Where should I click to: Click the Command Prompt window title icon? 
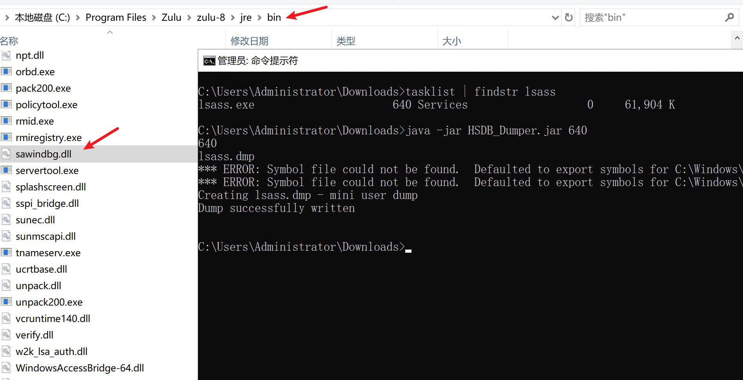click(x=209, y=61)
